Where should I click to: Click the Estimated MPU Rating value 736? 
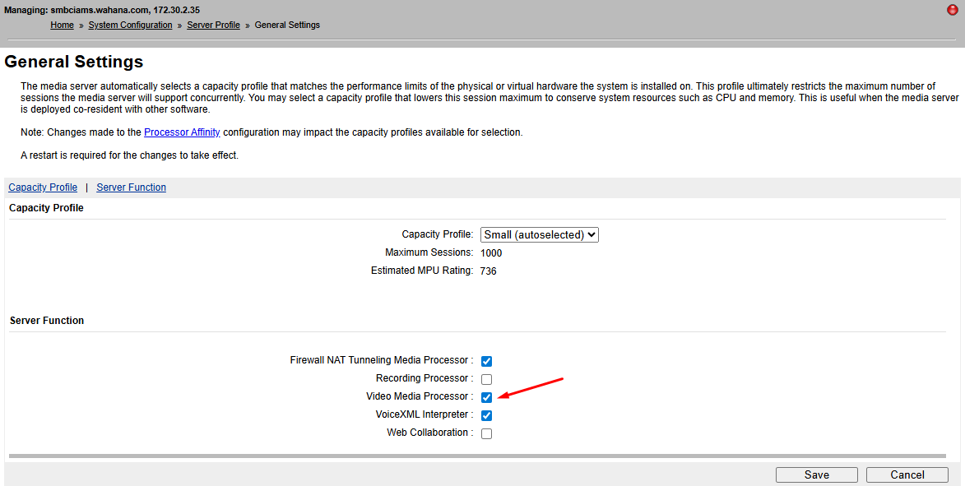tap(489, 271)
